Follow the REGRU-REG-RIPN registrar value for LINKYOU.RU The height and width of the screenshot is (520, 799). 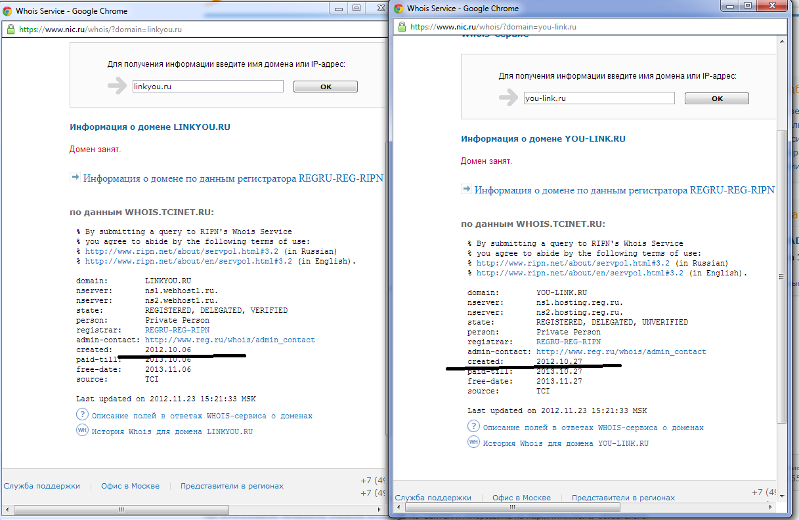coord(177,330)
